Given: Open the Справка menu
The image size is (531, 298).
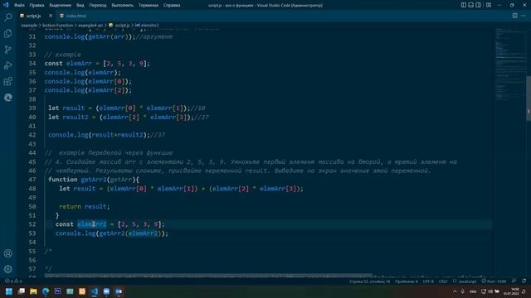Looking at the screenshot, I should point(172,5).
